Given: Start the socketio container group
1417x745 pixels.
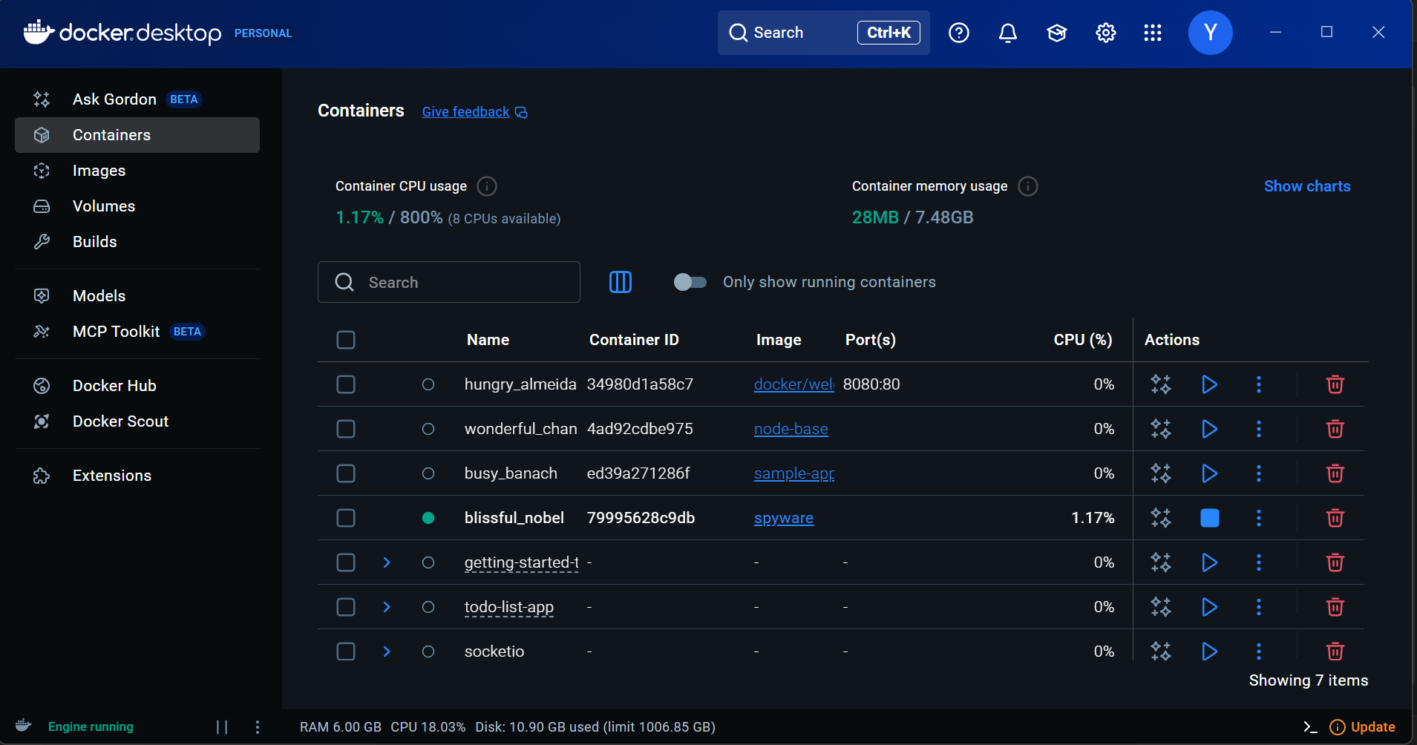Looking at the screenshot, I should [x=1209, y=652].
